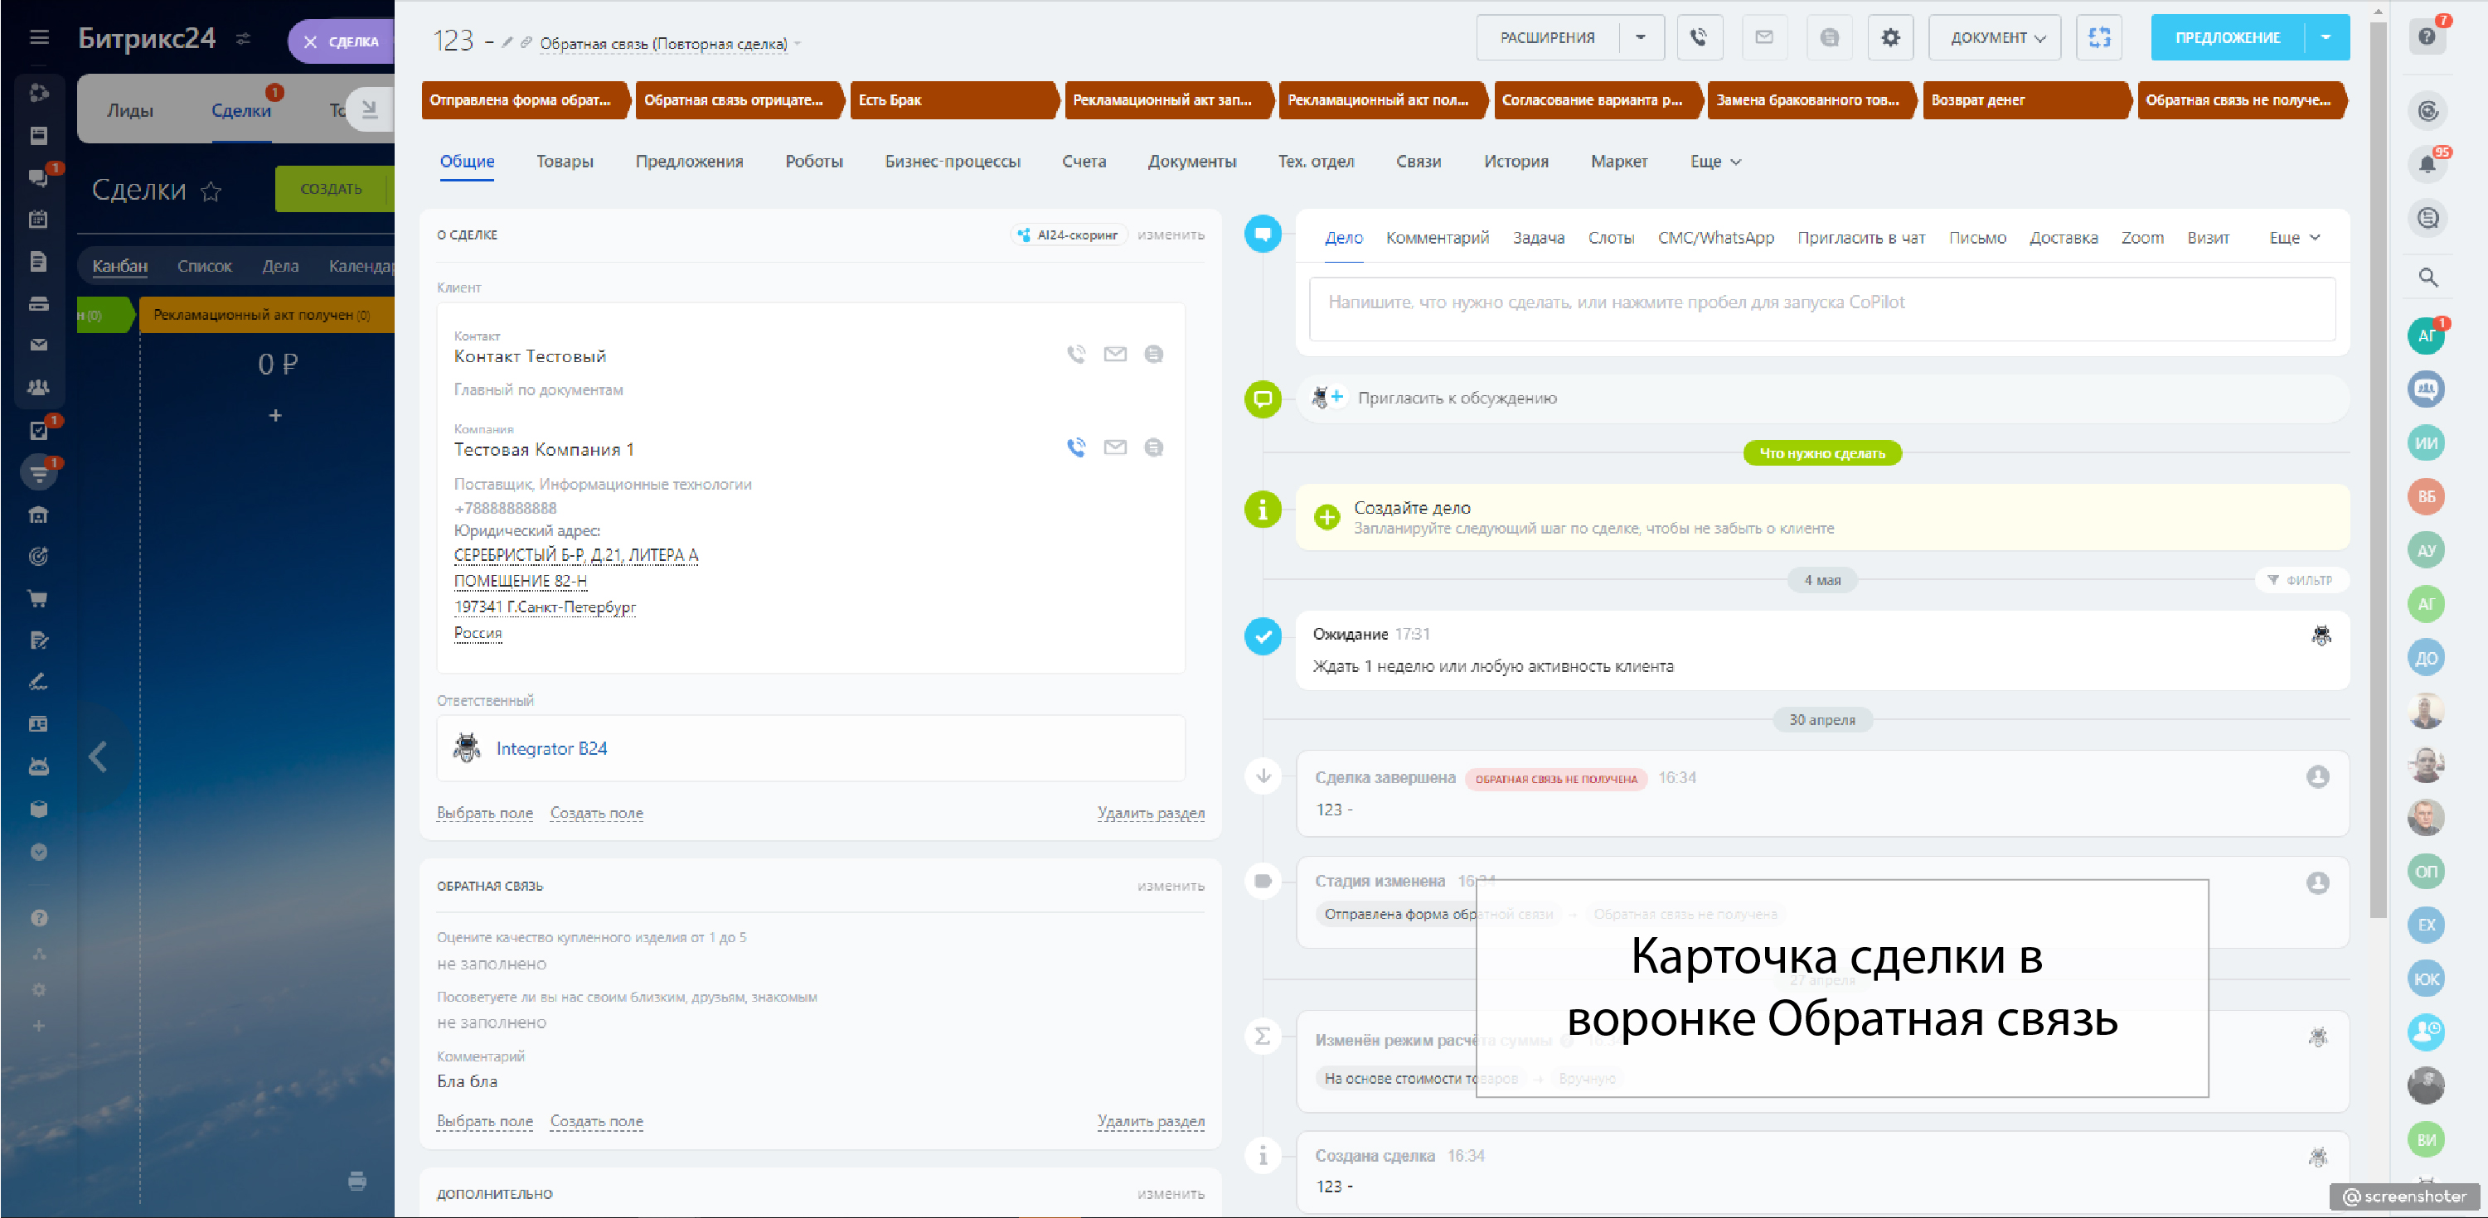Open the ДОКУМЕНТ dropdown
Image resolution: width=2488 pixels, height=1218 pixels.
click(x=1995, y=37)
